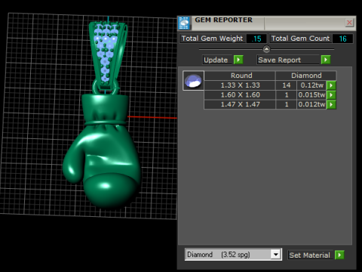Select the 1.33 X 1.33 size cell
This screenshot has height=272, width=362.
pos(240,85)
